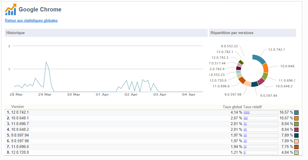This screenshot has width=308, height=160.
Task: Click the 12.0.720.0 donut chart label
Action: coord(218,80)
